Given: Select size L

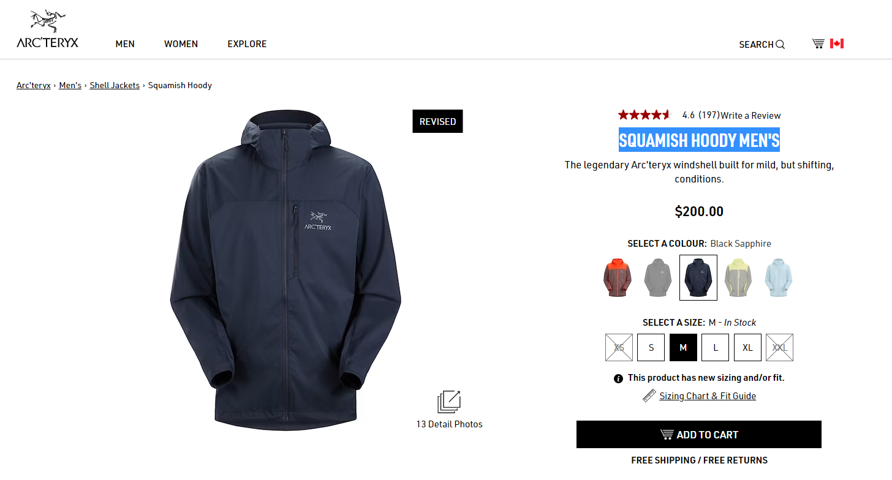Looking at the screenshot, I should click(716, 347).
